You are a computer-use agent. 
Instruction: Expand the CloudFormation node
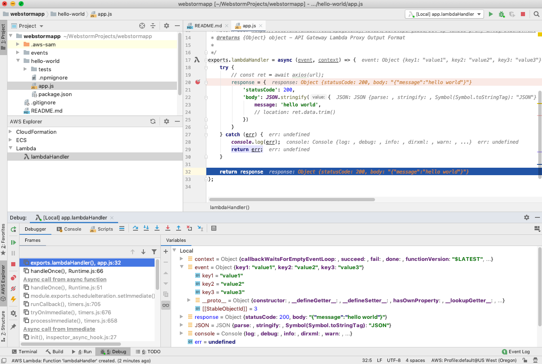coord(11,132)
